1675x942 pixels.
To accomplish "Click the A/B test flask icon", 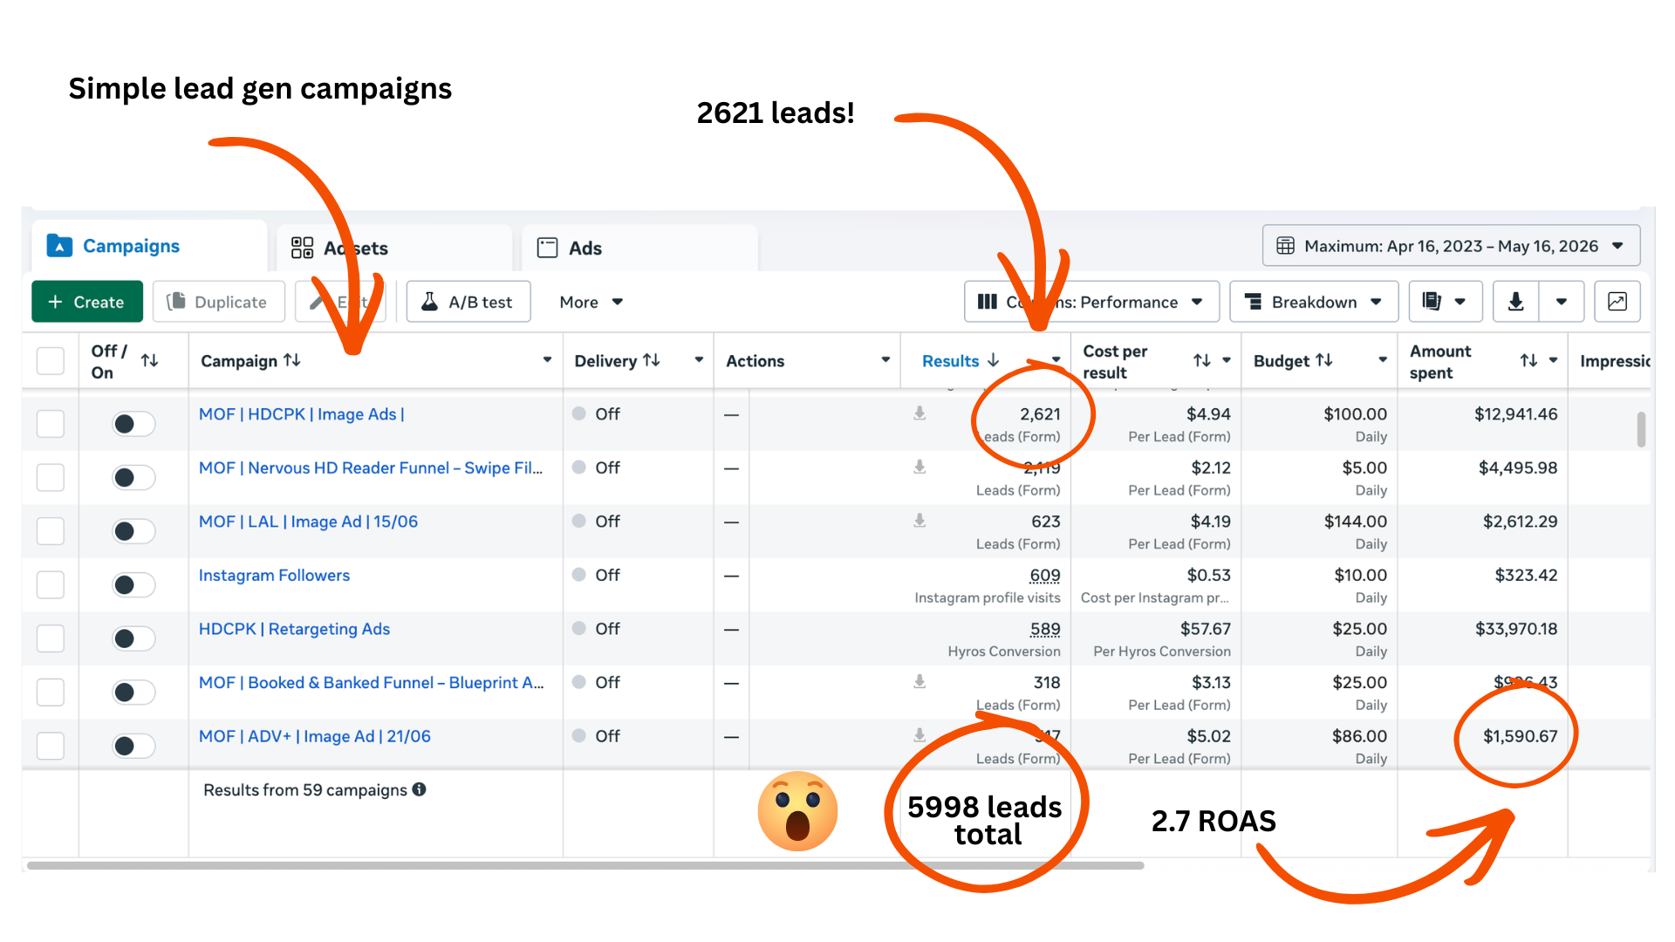I will pos(429,302).
